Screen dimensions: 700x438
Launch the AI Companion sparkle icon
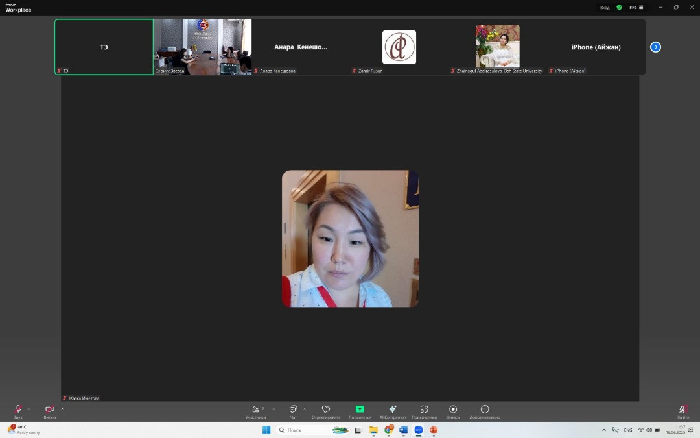coord(392,410)
